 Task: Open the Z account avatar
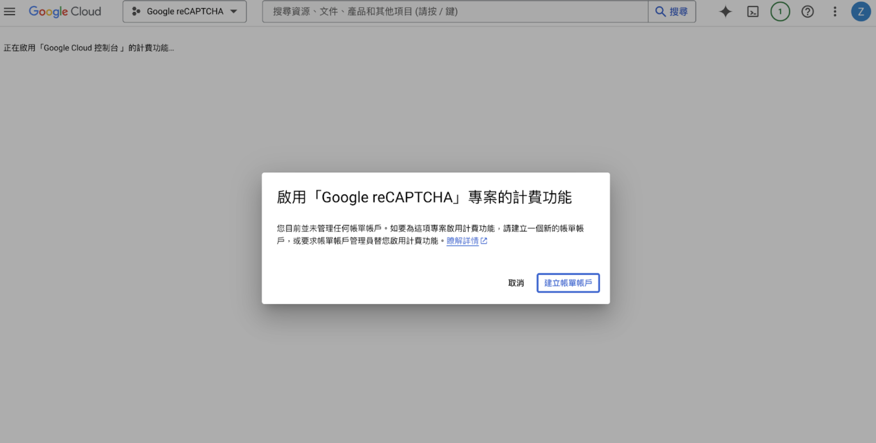(x=861, y=11)
